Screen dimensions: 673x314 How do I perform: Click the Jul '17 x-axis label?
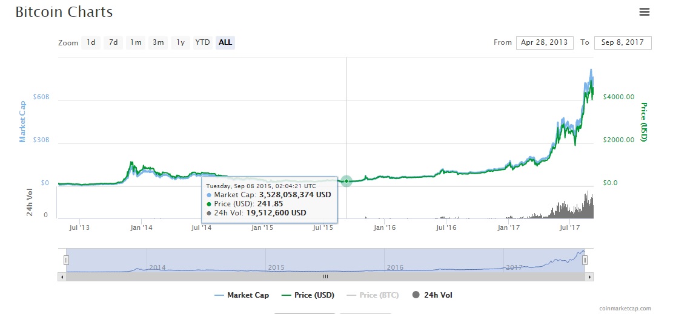(570, 227)
